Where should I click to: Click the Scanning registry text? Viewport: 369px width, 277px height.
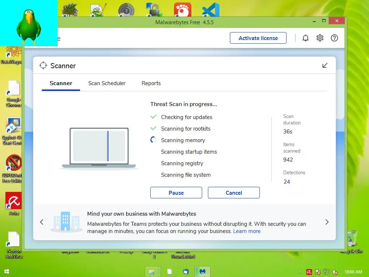(182, 163)
